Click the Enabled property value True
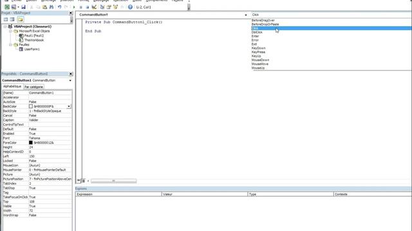 pyautogui.click(x=32, y=133)
